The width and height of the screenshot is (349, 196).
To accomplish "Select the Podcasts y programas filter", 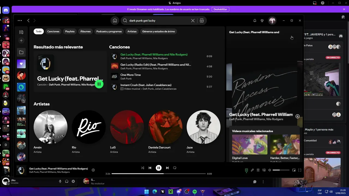I will pyautogui.click(x=109, y=31).
